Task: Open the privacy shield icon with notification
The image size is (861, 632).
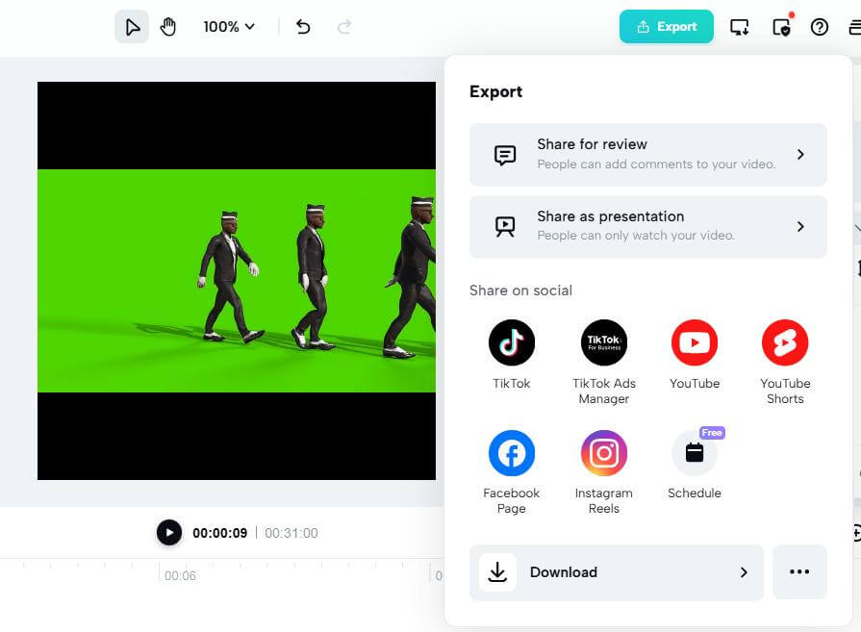Action: coord(781,26)
